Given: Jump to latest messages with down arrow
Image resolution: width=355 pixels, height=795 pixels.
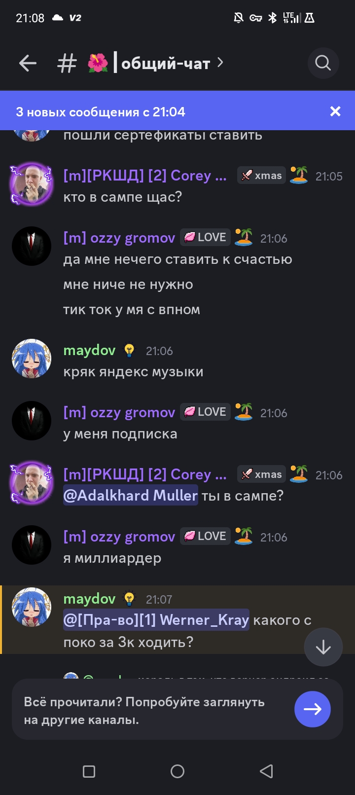Looking at the screenshot, I should point(323,647).
